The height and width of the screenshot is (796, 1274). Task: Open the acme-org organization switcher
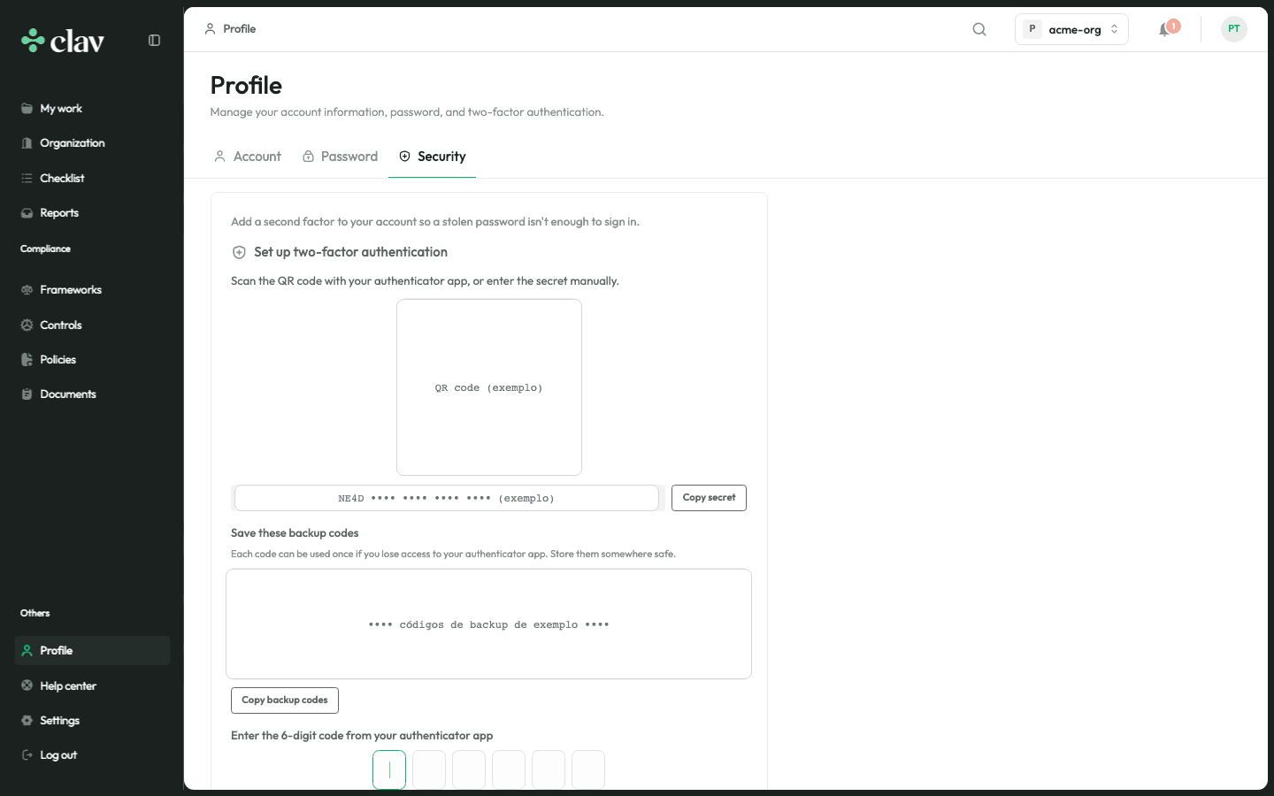point(1071,29)
